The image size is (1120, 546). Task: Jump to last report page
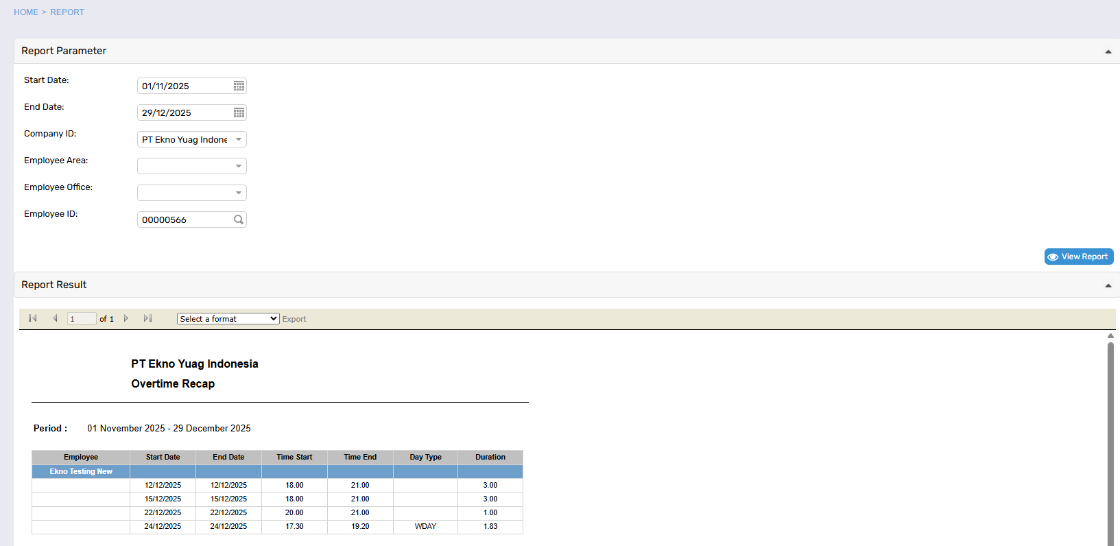pos(147,318)
